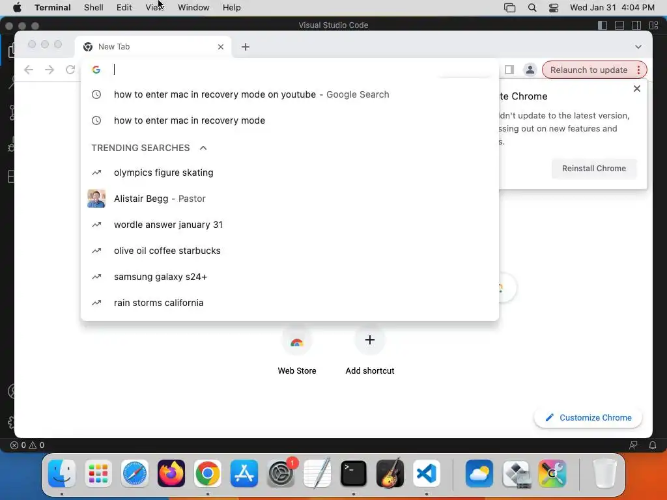
Task: Dismiss the update Chrome popup
Action: pos(637,89)
